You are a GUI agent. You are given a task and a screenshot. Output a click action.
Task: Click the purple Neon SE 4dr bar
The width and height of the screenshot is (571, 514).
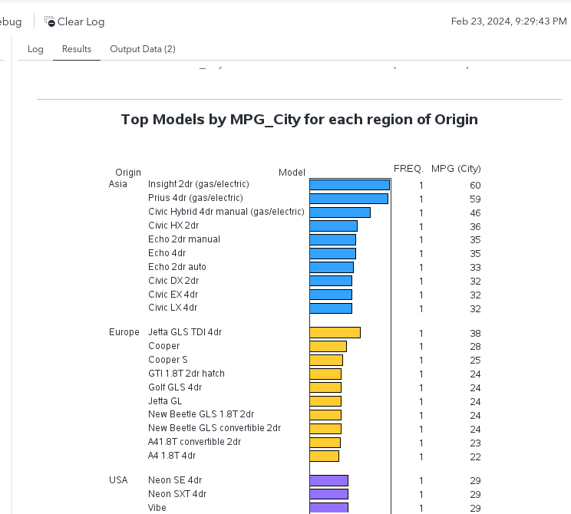(x=328, y=480)
